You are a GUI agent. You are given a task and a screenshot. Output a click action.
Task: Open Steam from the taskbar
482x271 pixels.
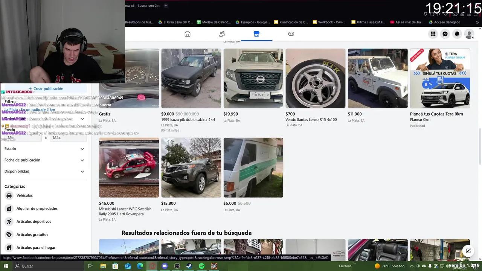[x=189, y=266]
